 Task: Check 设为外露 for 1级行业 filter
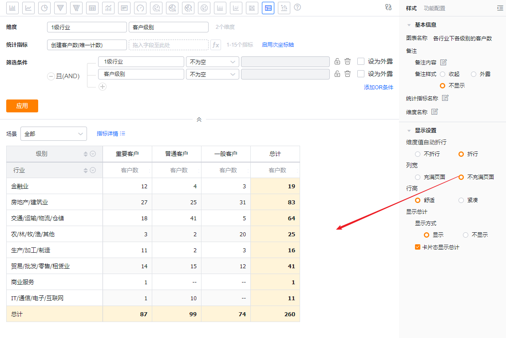[x=361, y=62]
